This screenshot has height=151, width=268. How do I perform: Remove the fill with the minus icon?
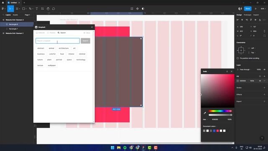point(264,81)
